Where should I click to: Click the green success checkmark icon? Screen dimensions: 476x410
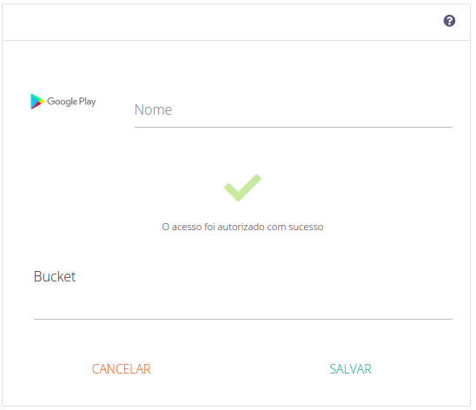pyautogui.click(x=242, y=188)
